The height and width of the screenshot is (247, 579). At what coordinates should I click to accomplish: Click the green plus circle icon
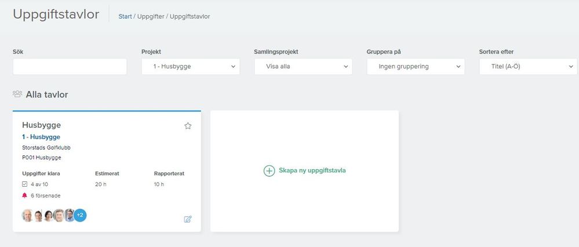[269, 170]
